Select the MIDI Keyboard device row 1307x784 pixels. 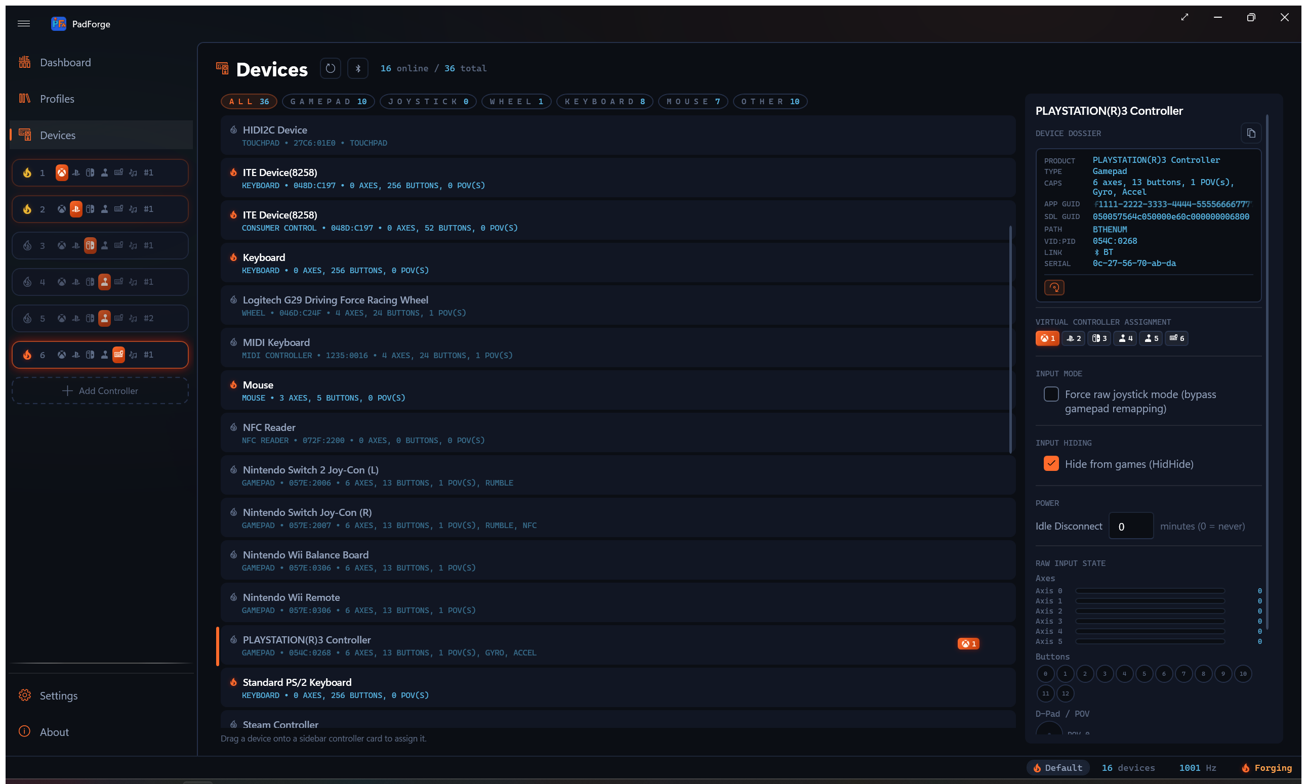618,348
